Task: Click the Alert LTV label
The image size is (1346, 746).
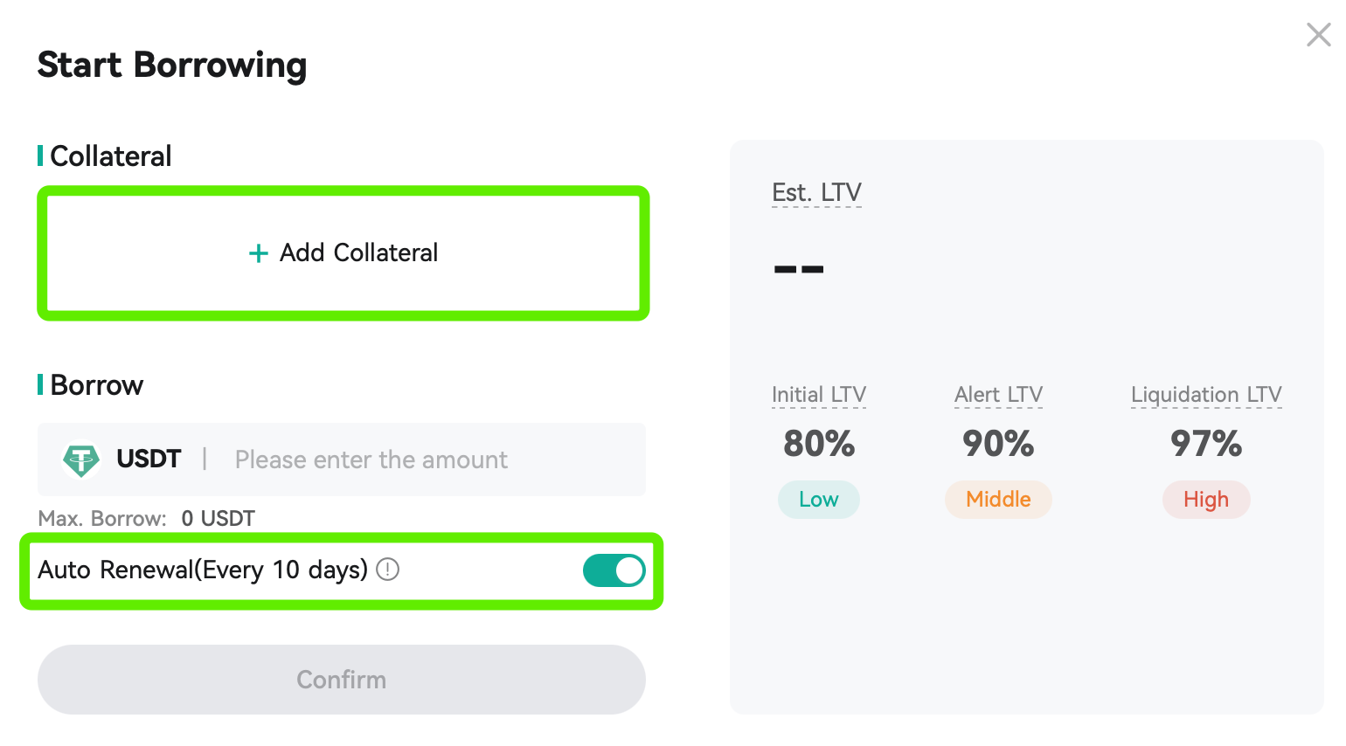Action: (x=998, y=395)
